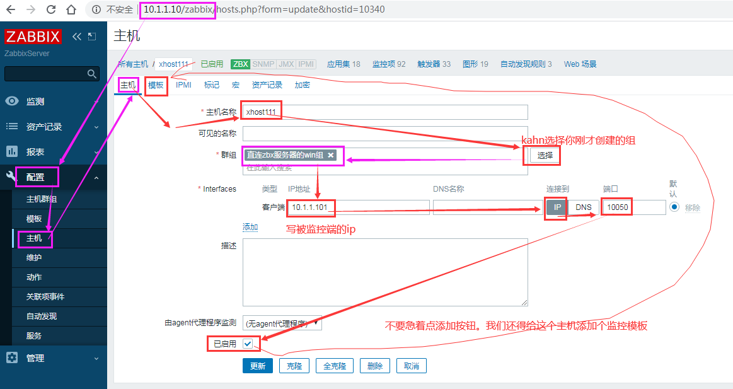Click the wrench icon for 配置

pos(11,177)
